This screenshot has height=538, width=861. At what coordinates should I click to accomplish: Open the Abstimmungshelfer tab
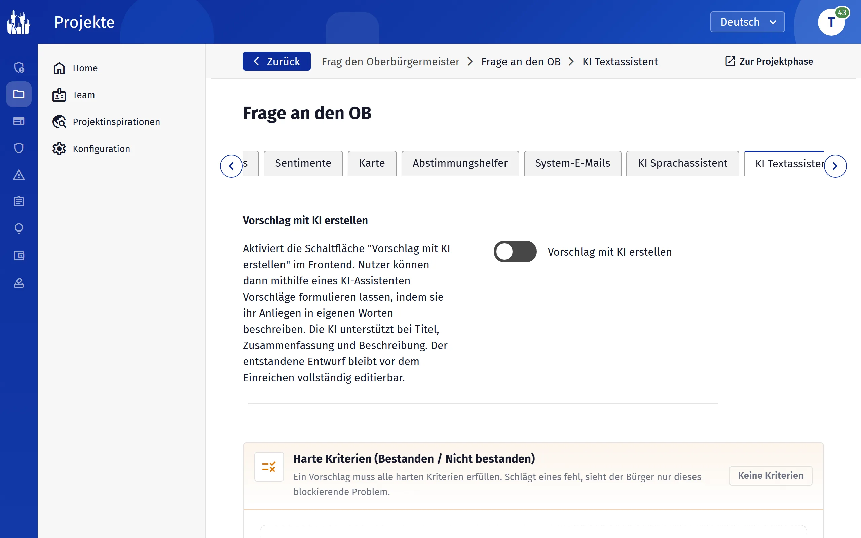pyautogui.click(x=460, y=163)
